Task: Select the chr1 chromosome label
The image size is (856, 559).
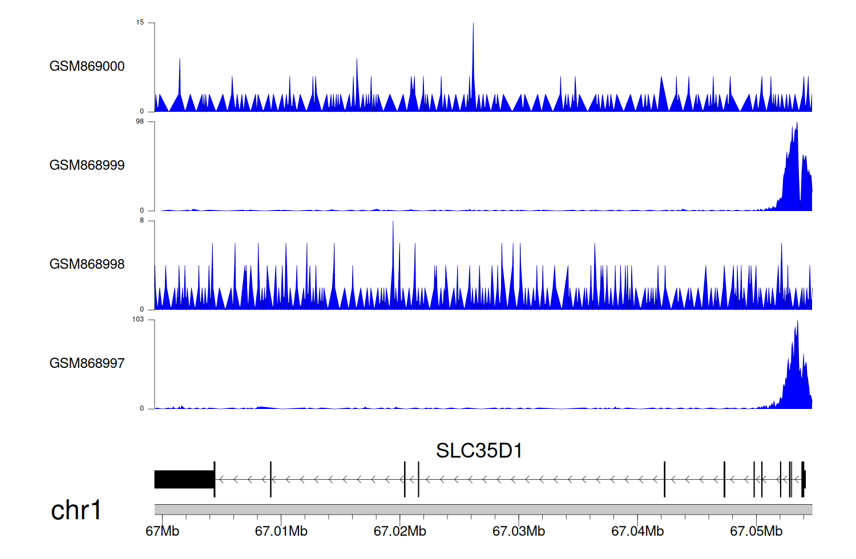Action: pos(76,510)
